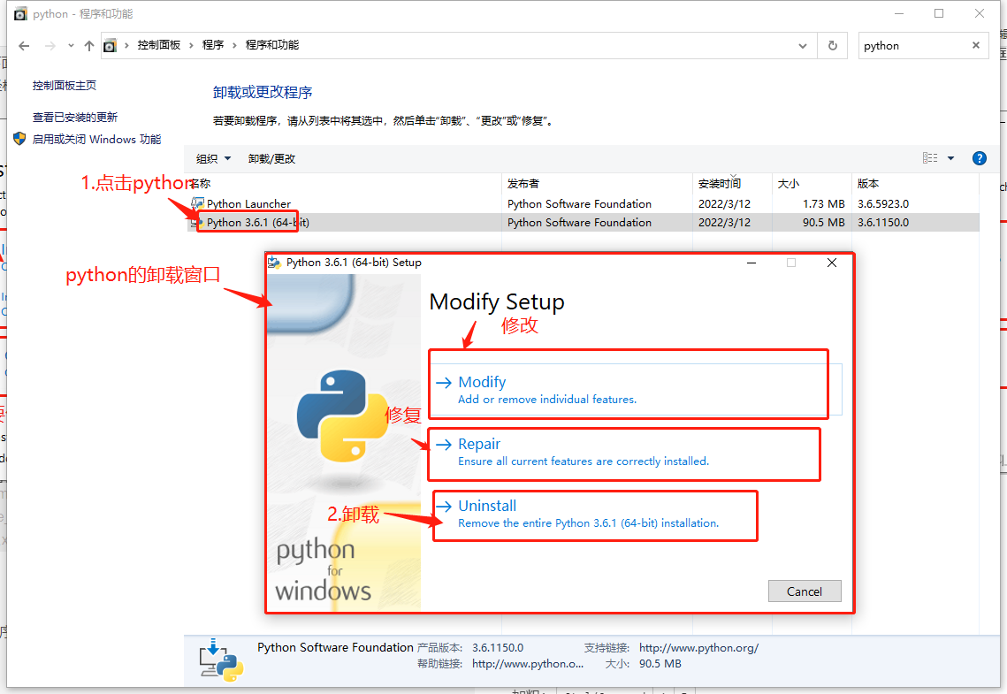Change view layout icon
The height and width of the screenshot is (694, 1007).
click(930, 158)
